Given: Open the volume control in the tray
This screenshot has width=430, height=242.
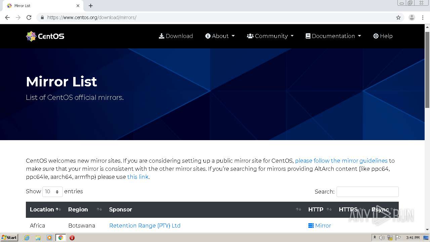Looking at the screenshot, I should pos(382,238).
